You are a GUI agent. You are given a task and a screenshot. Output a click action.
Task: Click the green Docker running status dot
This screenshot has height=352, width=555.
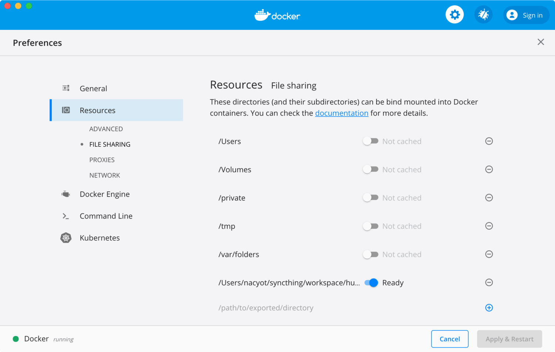pos(16,339)
